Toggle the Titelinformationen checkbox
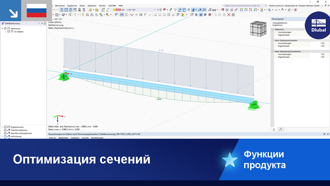Image resolution: width=330 pixels, height=186 pixels. pos(5,130)
